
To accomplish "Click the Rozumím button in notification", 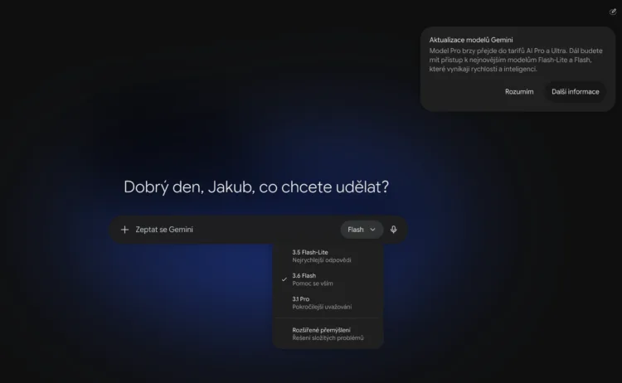I will (x=519, y=91).
